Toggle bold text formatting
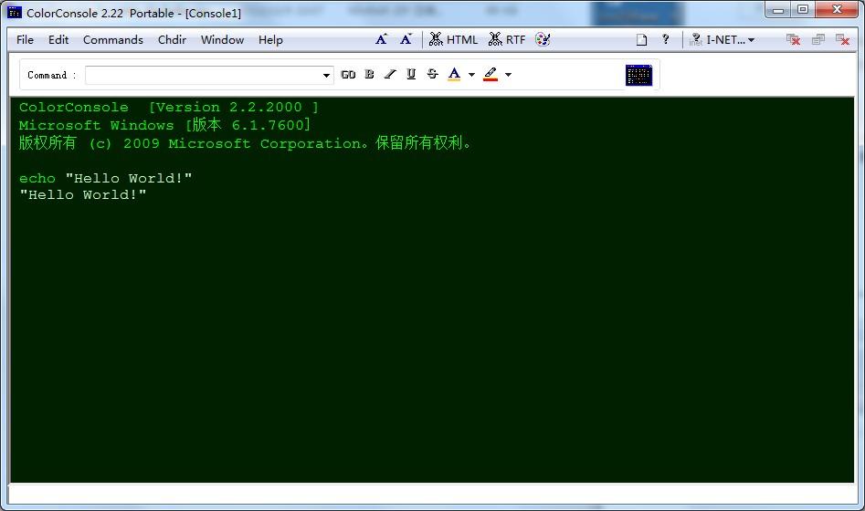The width and height of the screenshot is (865, 511). 369,75
